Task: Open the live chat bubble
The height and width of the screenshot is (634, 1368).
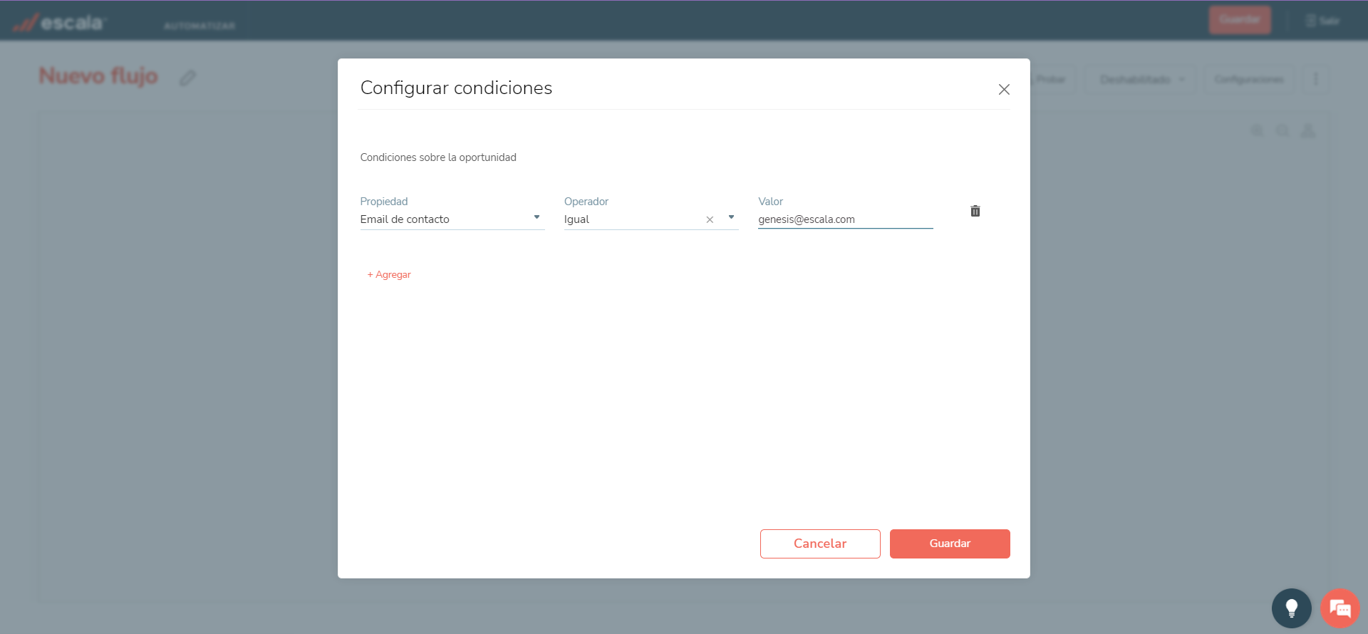Action: 1339,608
